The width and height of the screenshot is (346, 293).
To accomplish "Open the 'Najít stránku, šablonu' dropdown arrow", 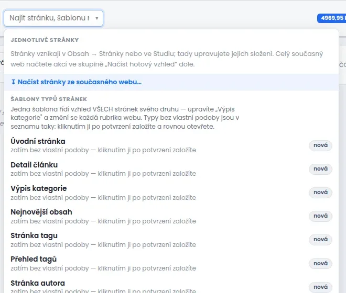I will pos(96,18).
